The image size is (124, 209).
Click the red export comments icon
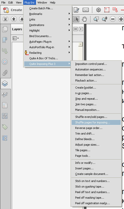pyautogui.click(x=115, y=10)
